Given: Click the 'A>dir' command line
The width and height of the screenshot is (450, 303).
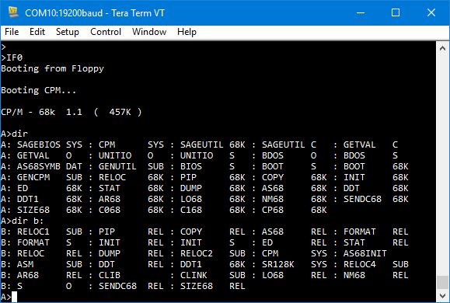Looking at the screenshot, I should click(14, 134).
